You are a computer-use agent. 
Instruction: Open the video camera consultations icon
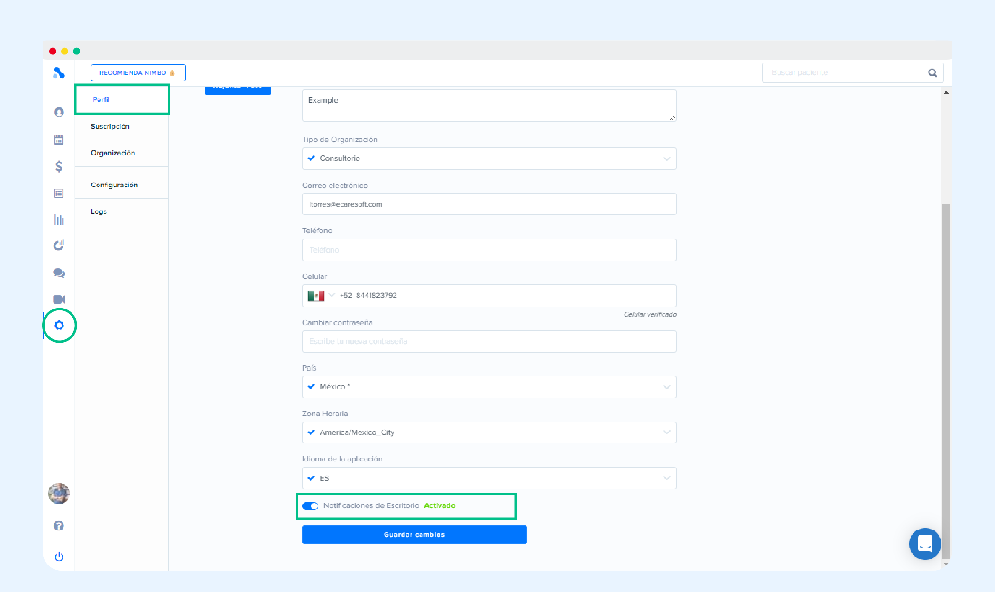(x=59, y=300)
